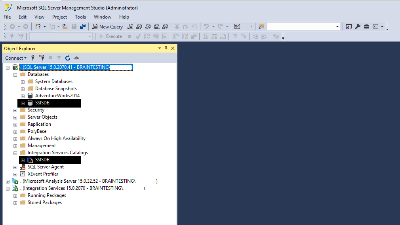Click the DAX query icon
This screenshot has height=225, width=400.
165,26
